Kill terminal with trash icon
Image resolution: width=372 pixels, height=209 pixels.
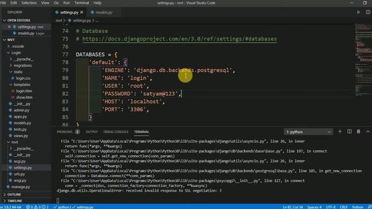[359, 132]
